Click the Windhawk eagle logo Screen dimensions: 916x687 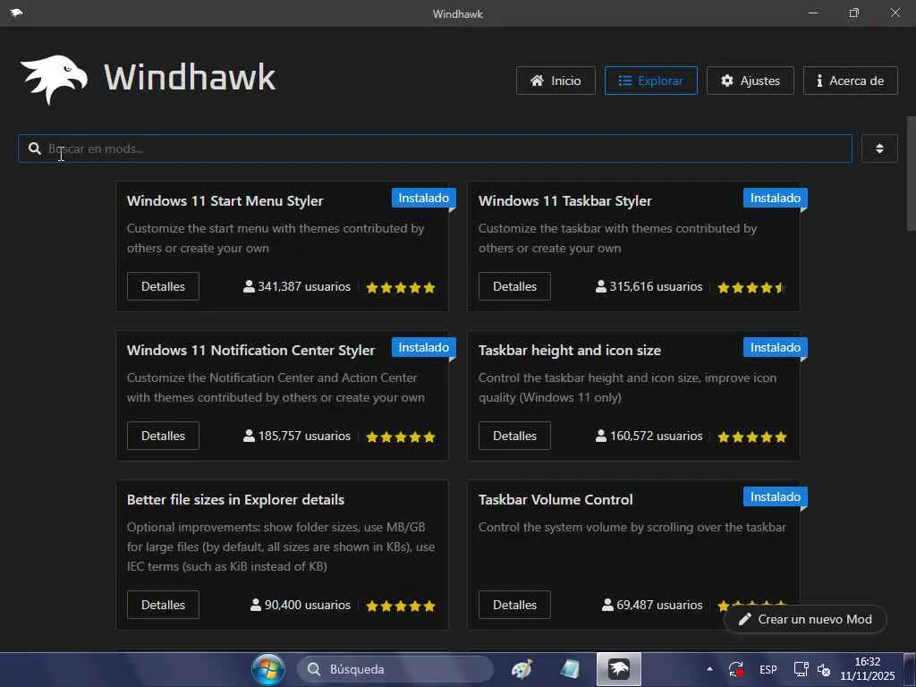tap(54, 80)
